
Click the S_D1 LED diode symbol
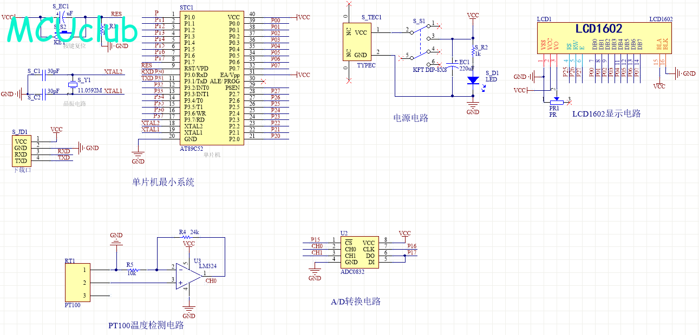pyautogui.click(x=473, y=80)
